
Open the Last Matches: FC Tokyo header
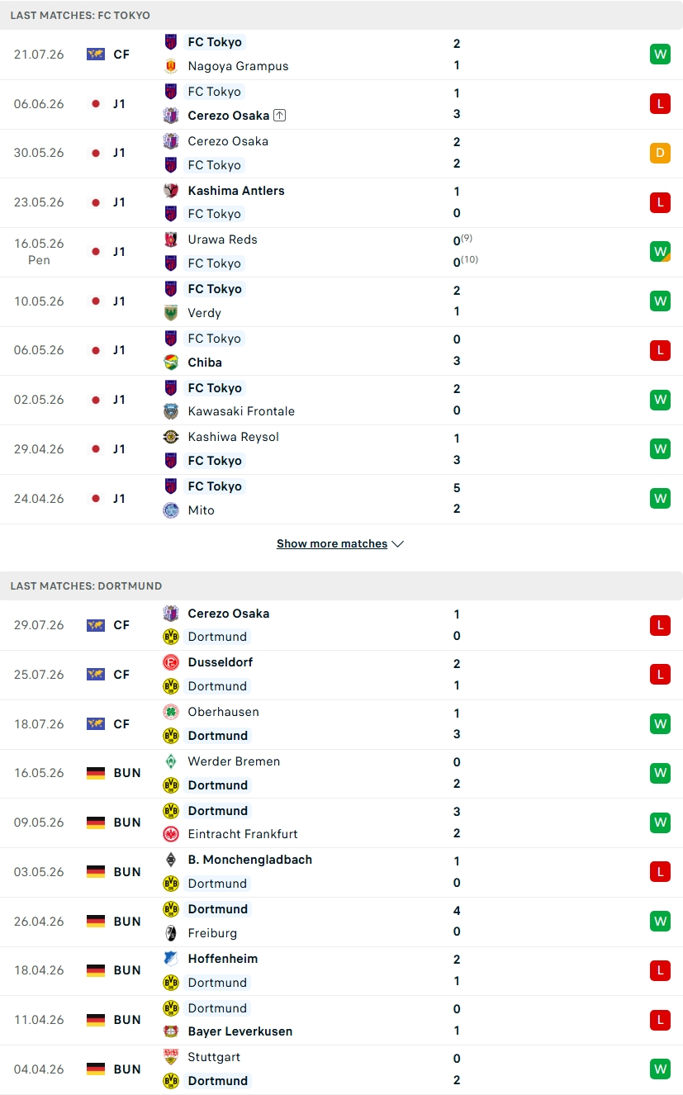(x=342, y=15)
